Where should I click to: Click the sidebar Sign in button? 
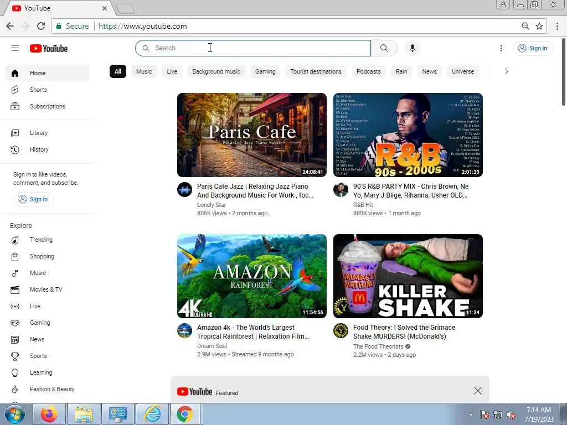[x=34, y=199]
